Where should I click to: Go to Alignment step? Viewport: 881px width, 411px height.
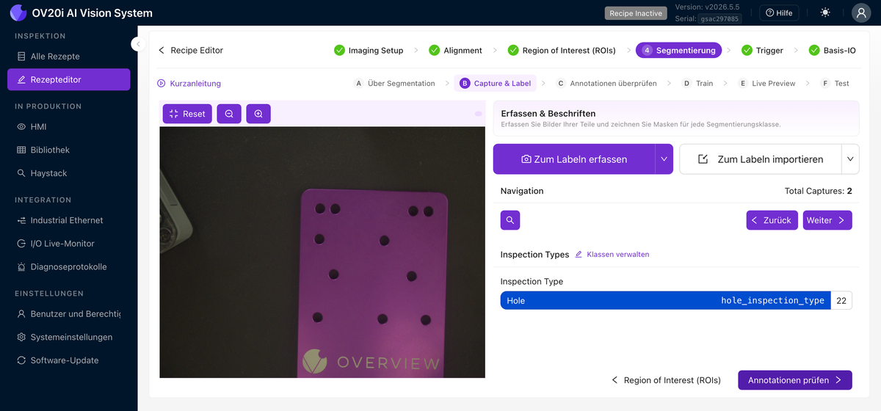pos(455,51)
